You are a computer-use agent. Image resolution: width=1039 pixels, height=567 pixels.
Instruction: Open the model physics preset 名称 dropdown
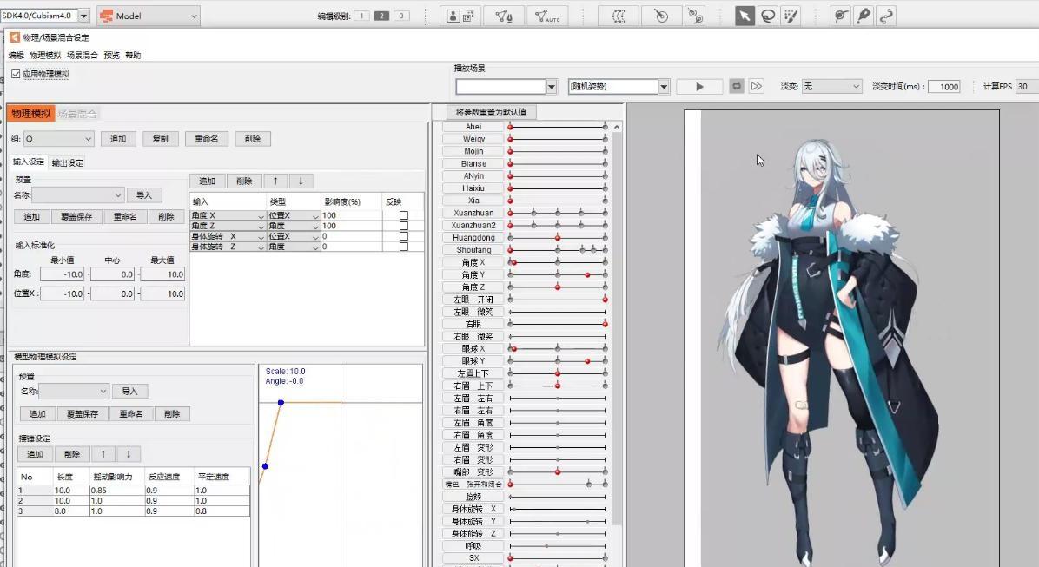74,392
